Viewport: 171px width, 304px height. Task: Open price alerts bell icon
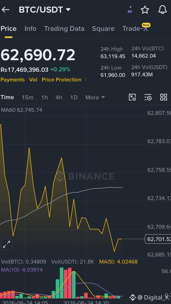162,10
